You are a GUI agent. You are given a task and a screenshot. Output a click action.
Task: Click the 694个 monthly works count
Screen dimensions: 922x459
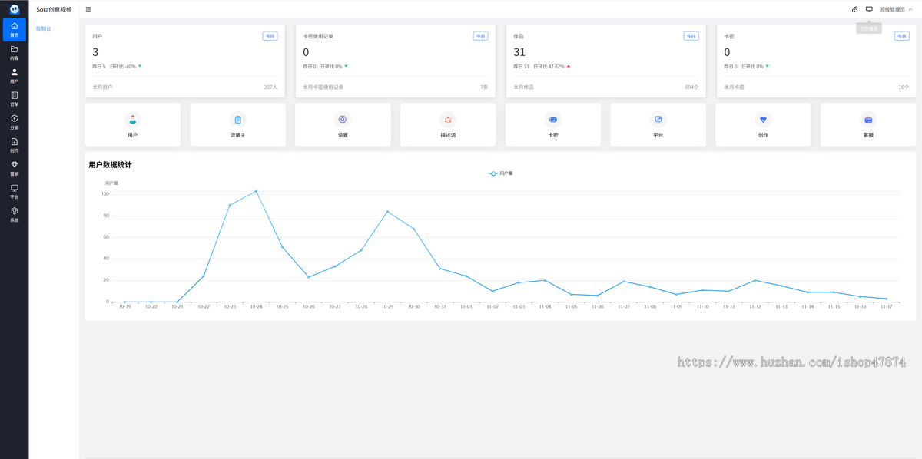coord(691,88)
